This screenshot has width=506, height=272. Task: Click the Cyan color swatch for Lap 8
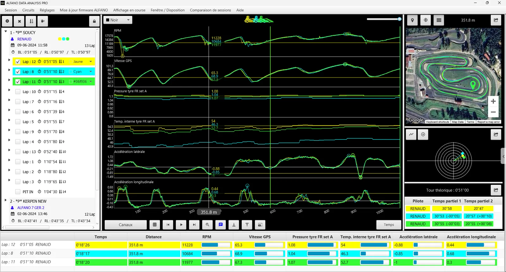click(x=71, y=71)
